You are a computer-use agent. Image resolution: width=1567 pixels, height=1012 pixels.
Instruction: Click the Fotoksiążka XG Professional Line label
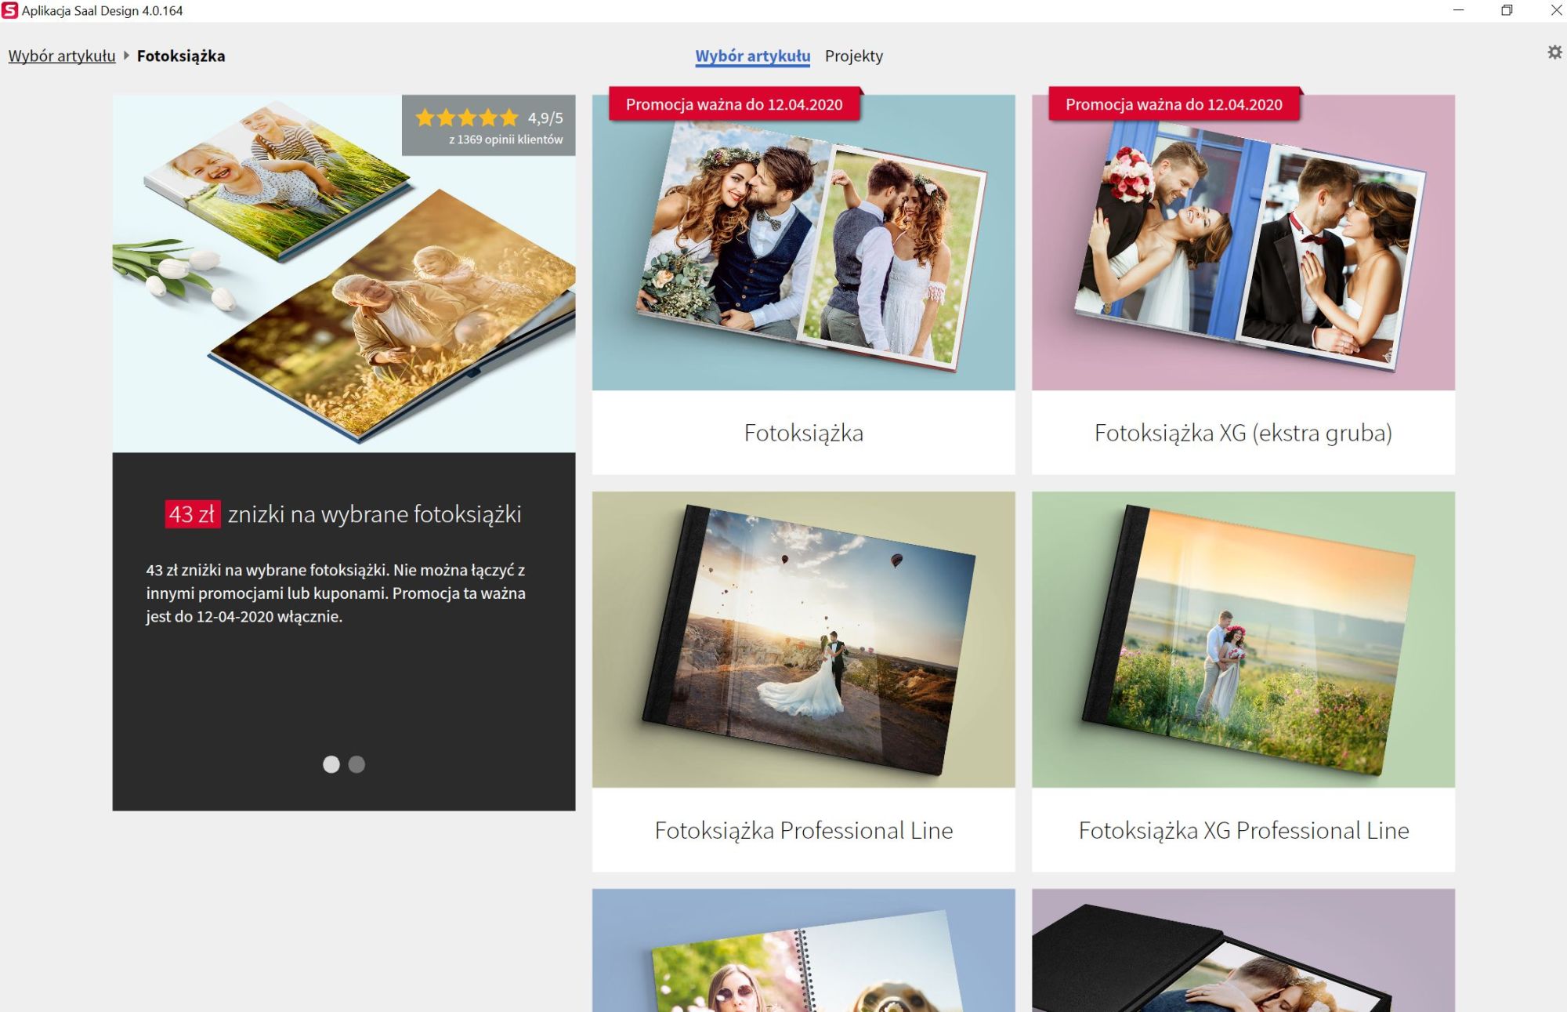(1243, 830)
